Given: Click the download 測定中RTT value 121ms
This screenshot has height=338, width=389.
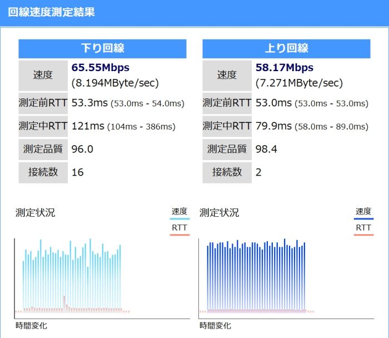Looking at the screenshot, I should point(88,126).
